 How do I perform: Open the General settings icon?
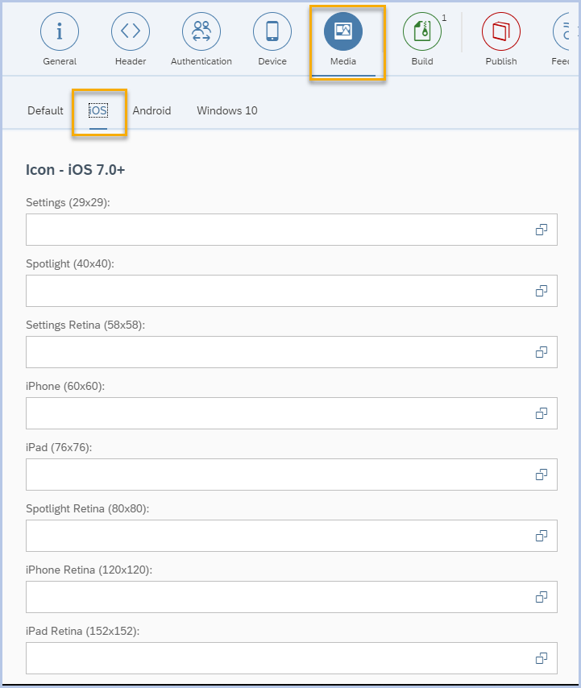coord(60,32)
